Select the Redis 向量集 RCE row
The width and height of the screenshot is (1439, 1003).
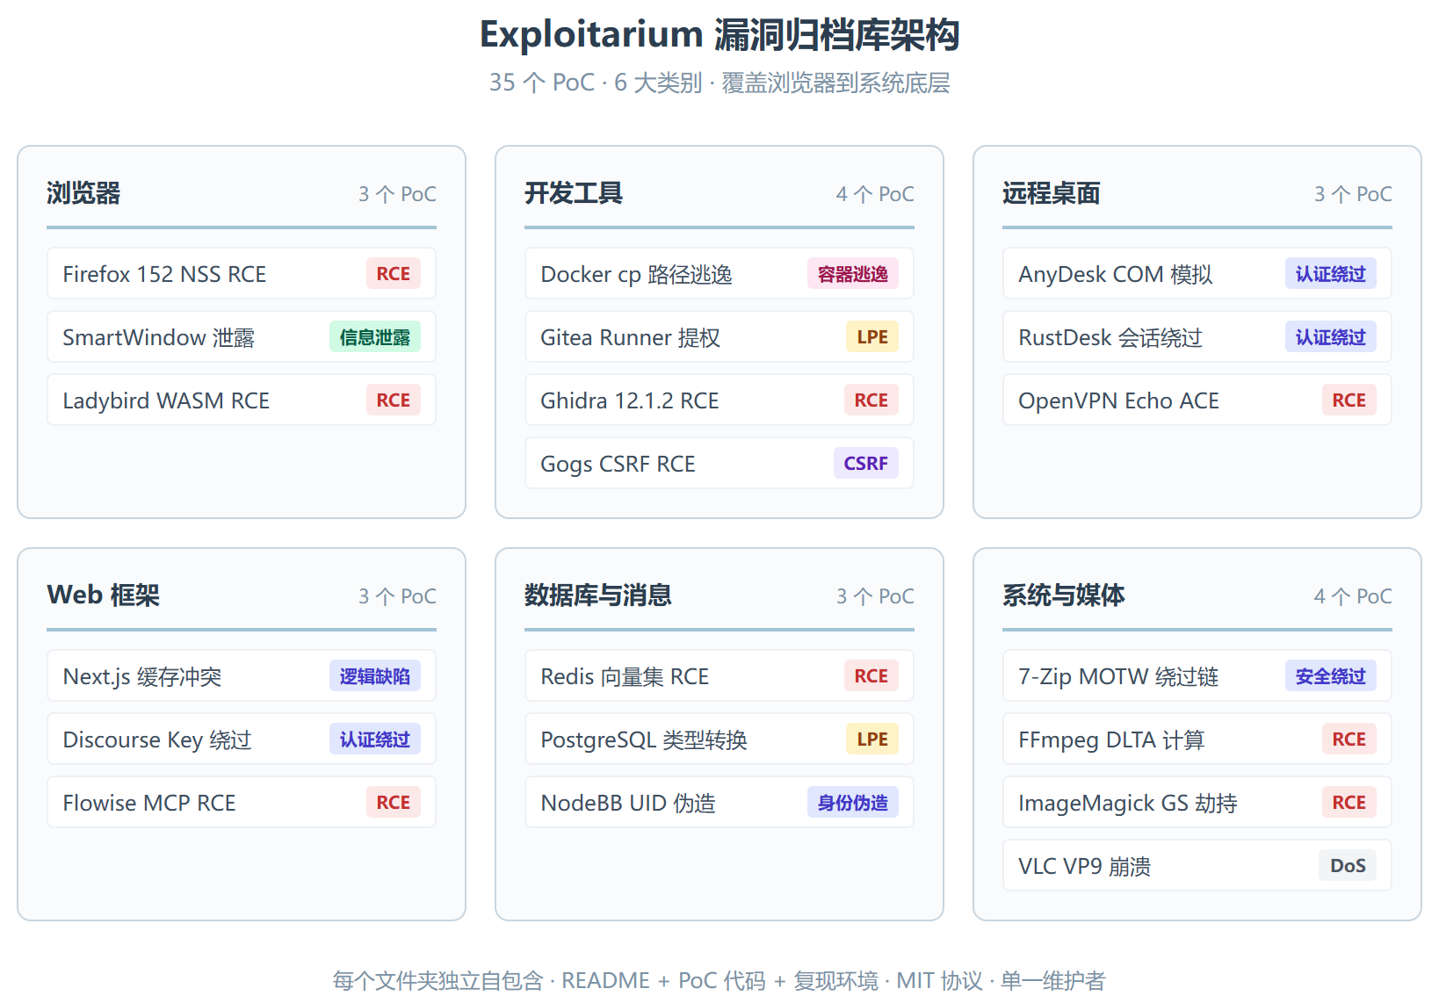click(x=719, y=676)
